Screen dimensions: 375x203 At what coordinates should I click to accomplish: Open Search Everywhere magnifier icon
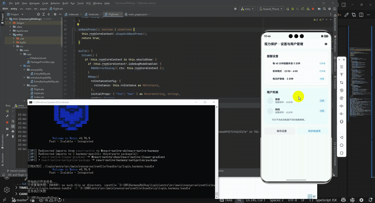pyautogui.click(x=325, y=9)
